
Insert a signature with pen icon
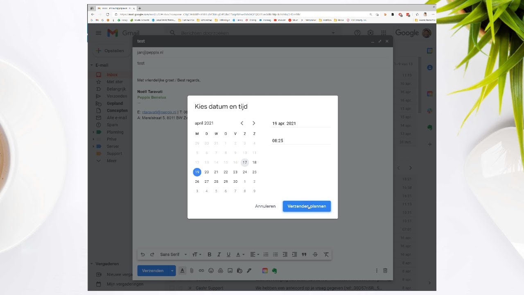click(249, 270)
